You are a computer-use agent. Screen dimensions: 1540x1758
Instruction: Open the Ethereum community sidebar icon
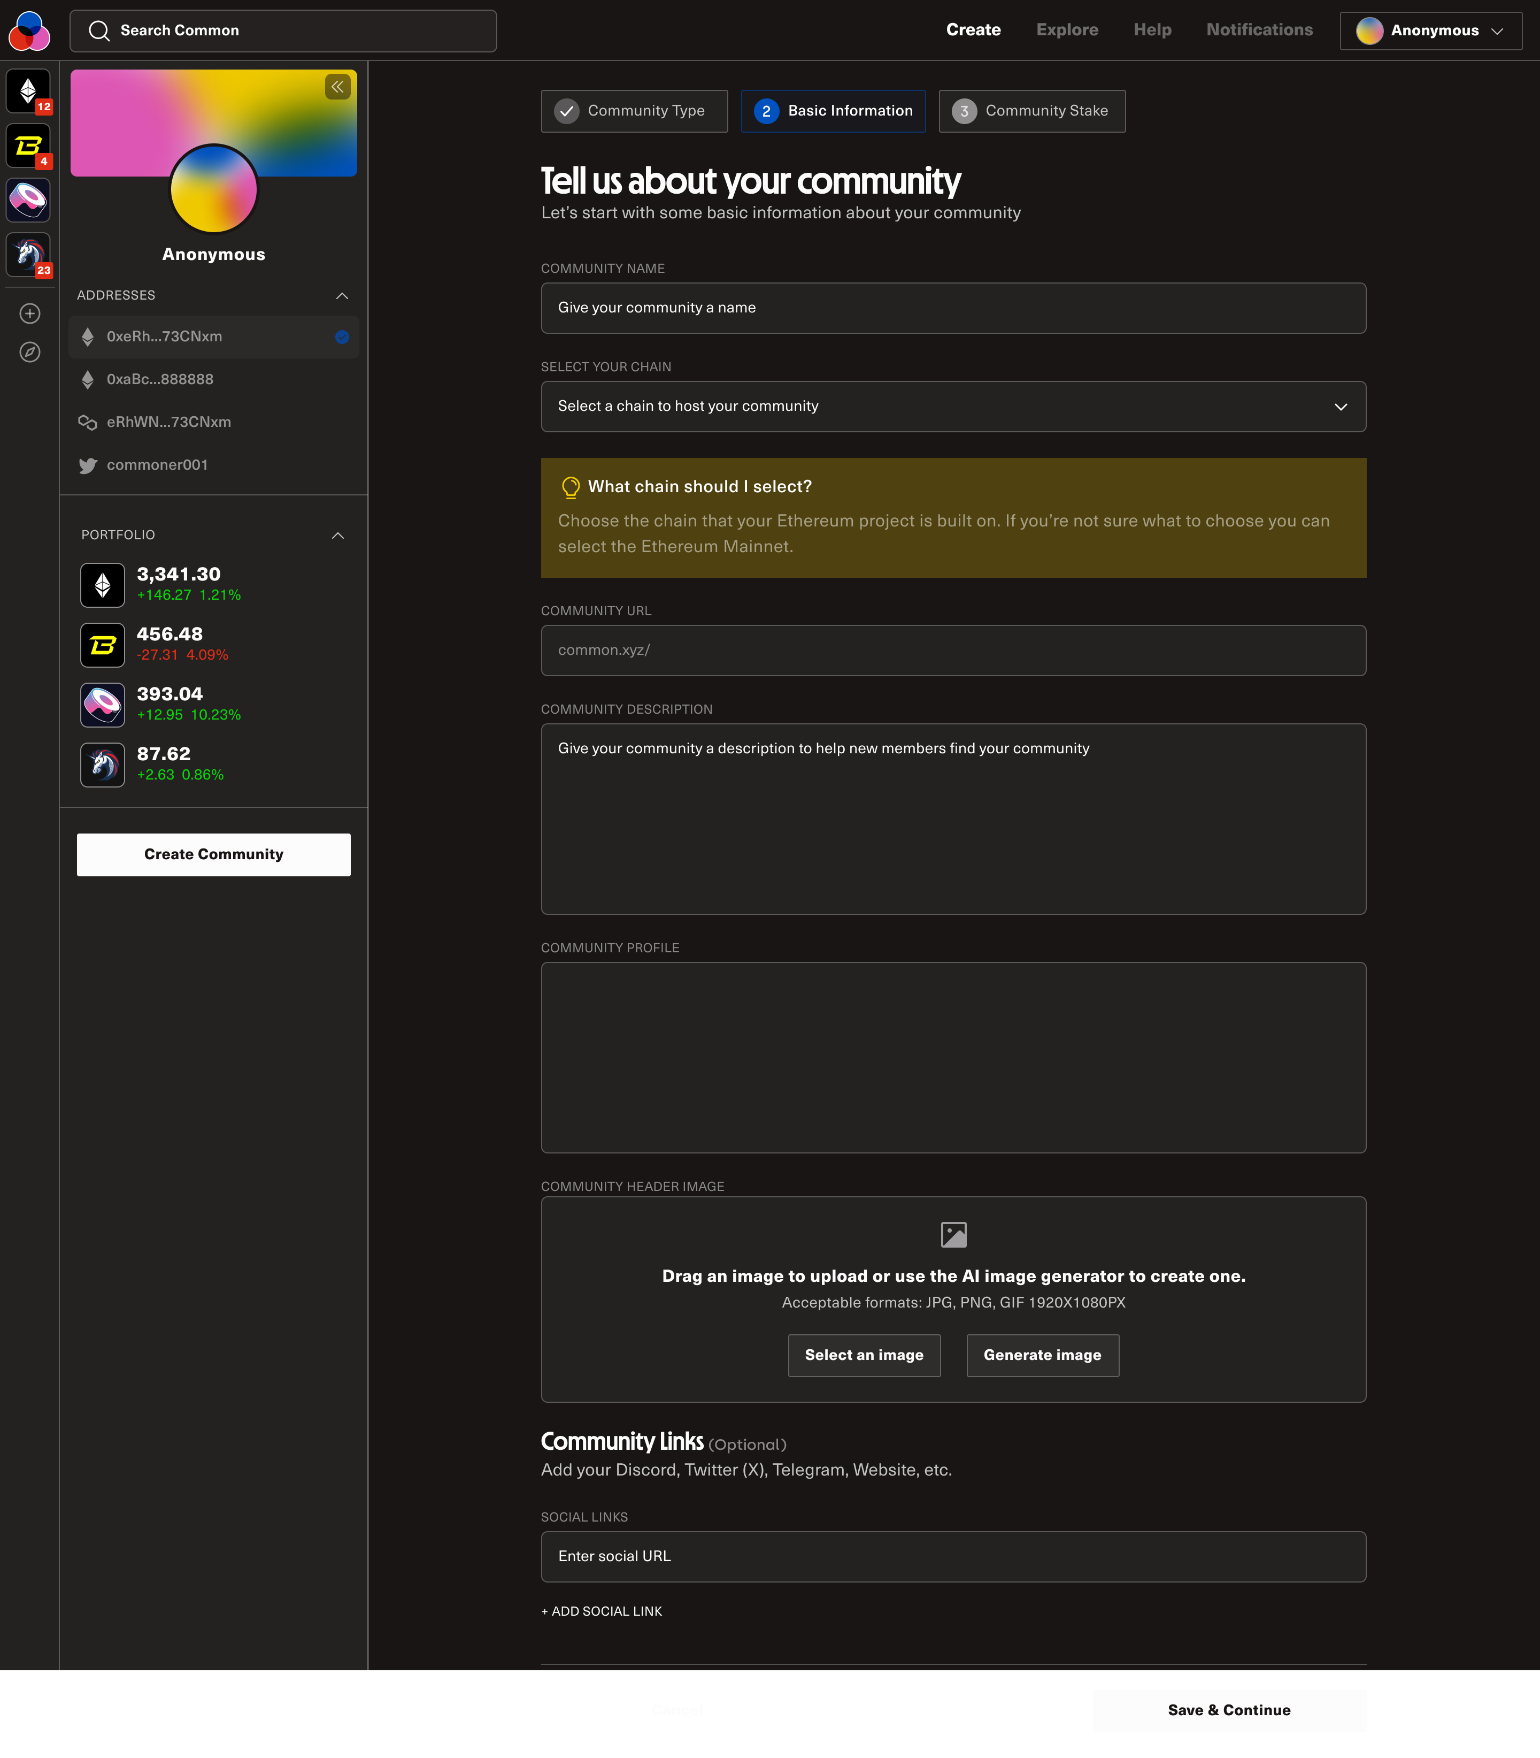(28, 90)
